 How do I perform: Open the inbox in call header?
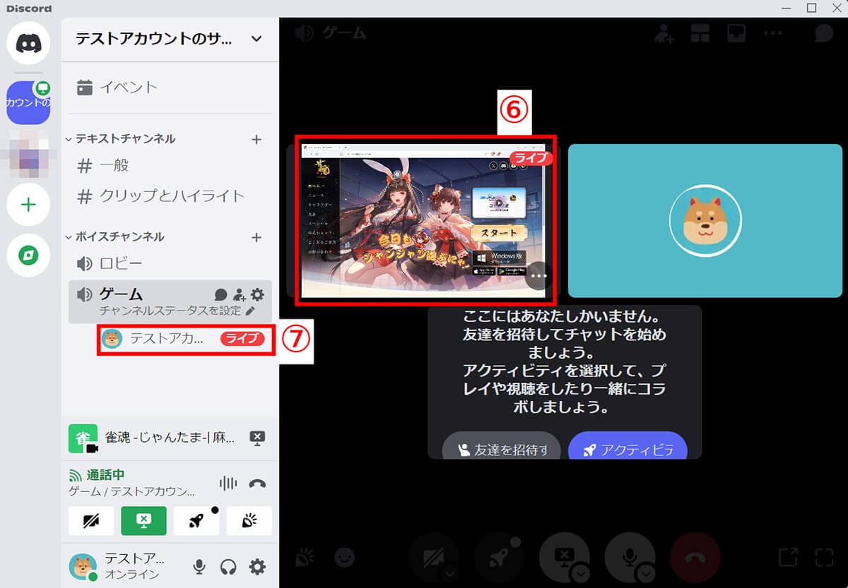coord(736,33)
